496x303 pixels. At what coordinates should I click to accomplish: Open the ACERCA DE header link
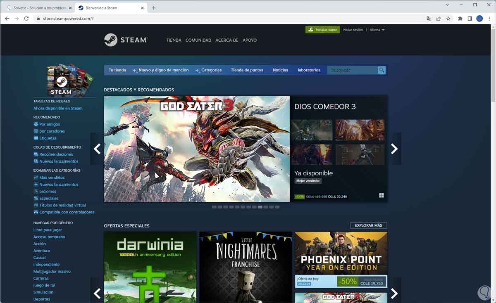coord(227,40)
